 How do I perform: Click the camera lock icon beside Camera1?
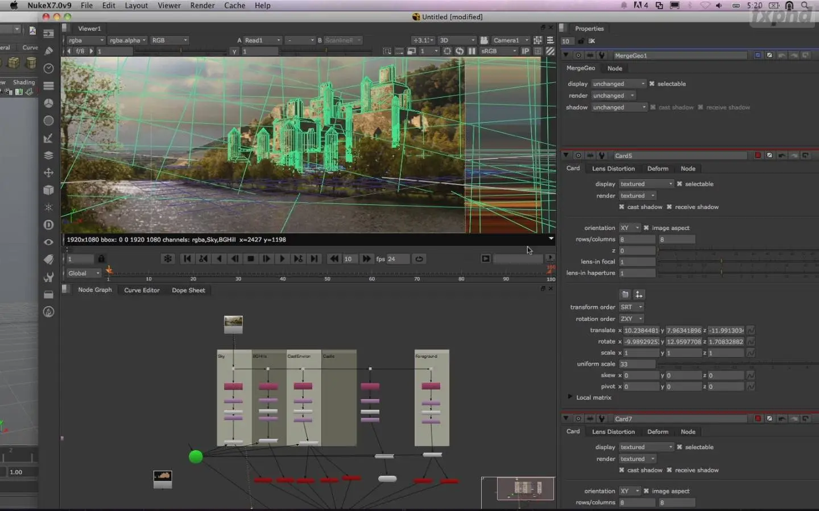pos(484,40)
